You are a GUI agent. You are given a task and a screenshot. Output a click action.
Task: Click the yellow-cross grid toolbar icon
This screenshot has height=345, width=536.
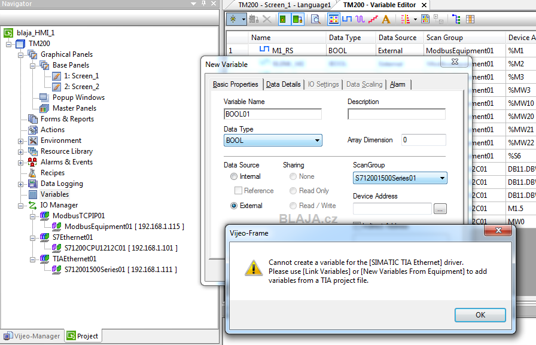[x=425, y=19]
